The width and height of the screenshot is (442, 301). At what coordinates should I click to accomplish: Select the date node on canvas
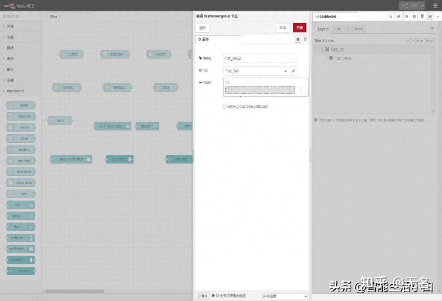166,87
